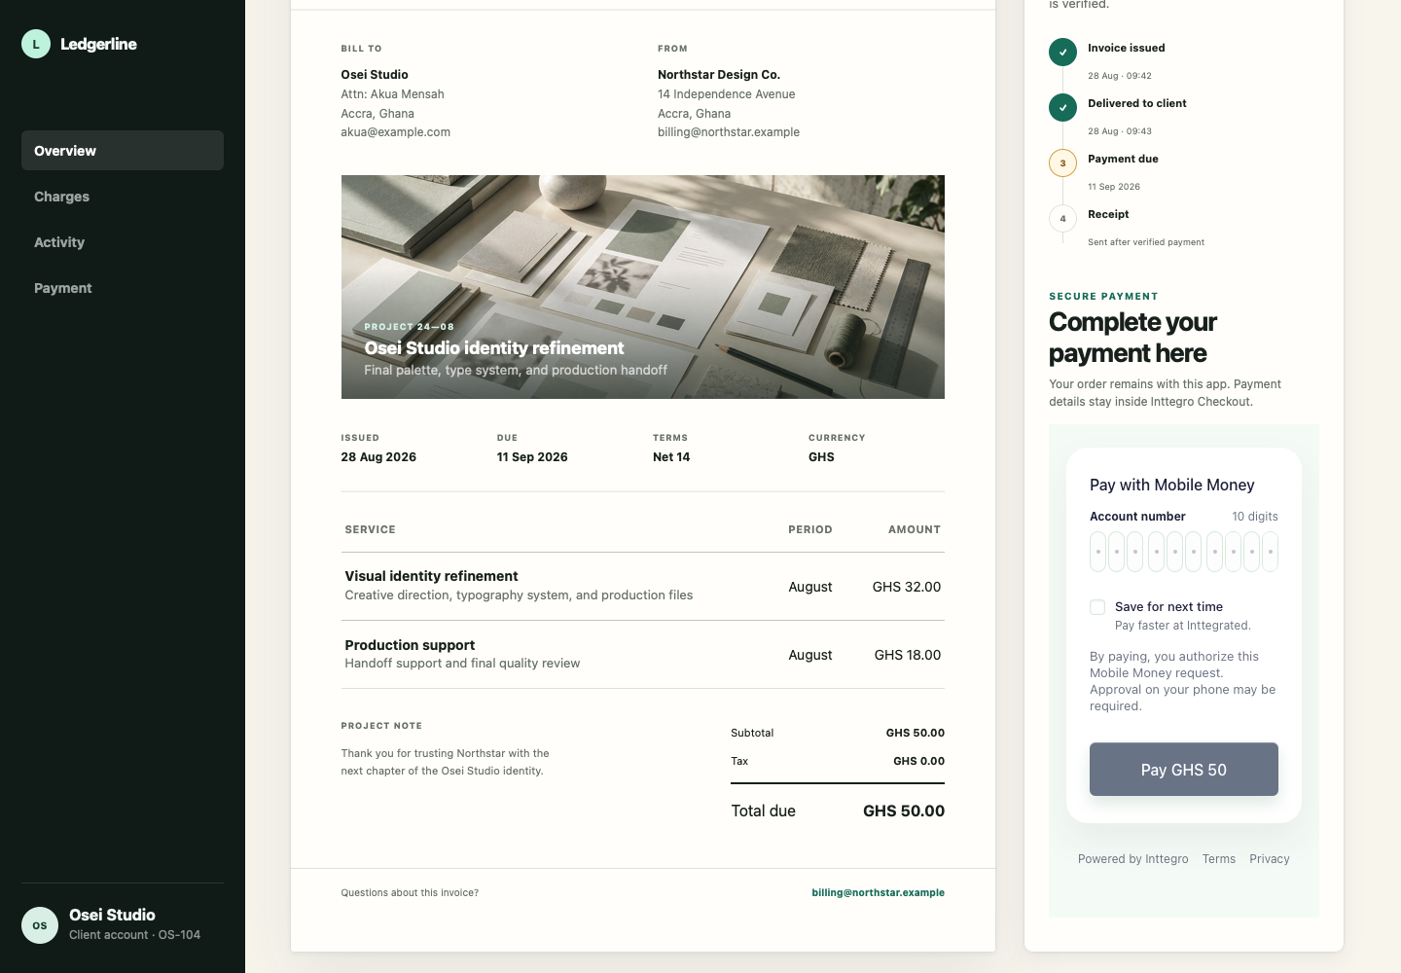Open the Overview sidebar item
This screenshot has width=1401, height=973.
pyautogui.click(x=123, y=151)
